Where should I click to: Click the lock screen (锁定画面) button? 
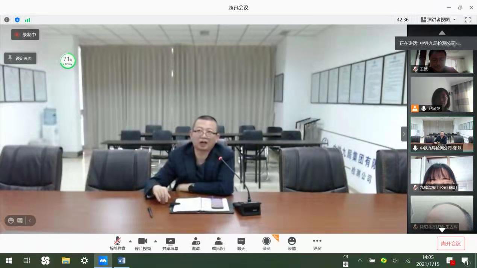tap(20, 58)
